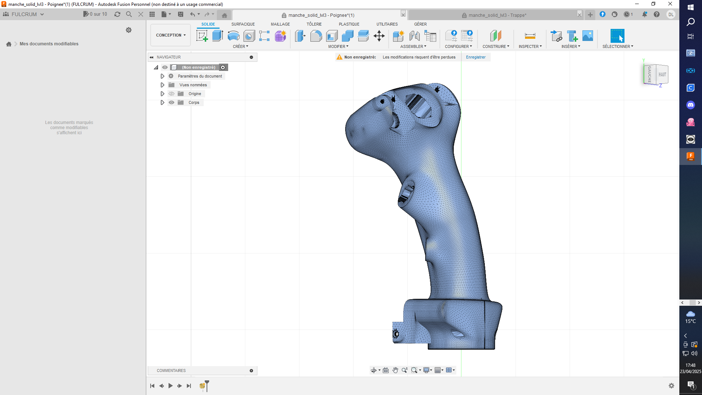Refresh the data panel
The image size is (702, 395).
[x=117, y=14]
